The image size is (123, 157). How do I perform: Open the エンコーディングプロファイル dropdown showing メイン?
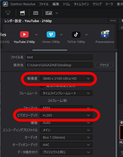coord(66,130)
